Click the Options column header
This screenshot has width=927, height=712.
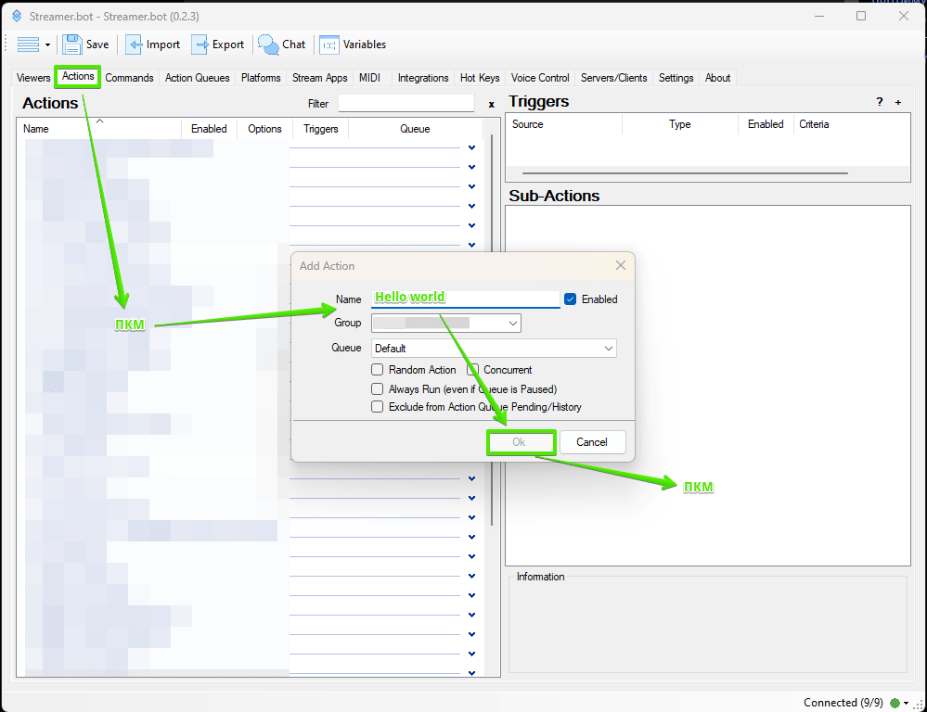click(x=264, y=129)
